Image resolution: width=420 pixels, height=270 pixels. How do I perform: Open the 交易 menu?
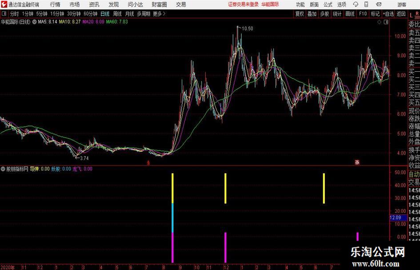181,4
